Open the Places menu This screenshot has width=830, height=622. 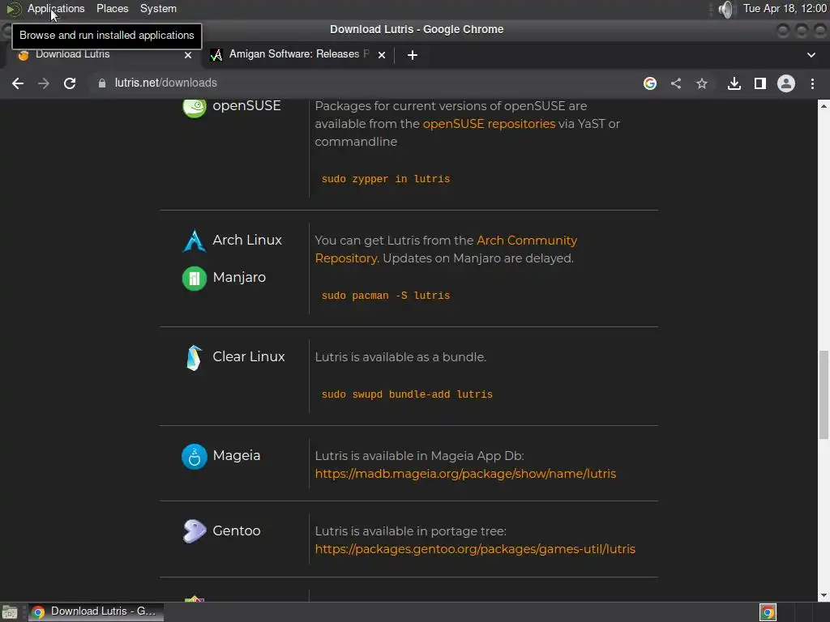112,8
